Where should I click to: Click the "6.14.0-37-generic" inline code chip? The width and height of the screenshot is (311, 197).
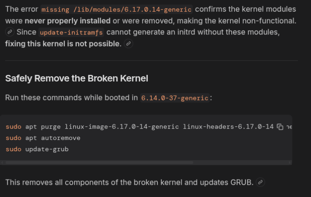tap(175, 98)
